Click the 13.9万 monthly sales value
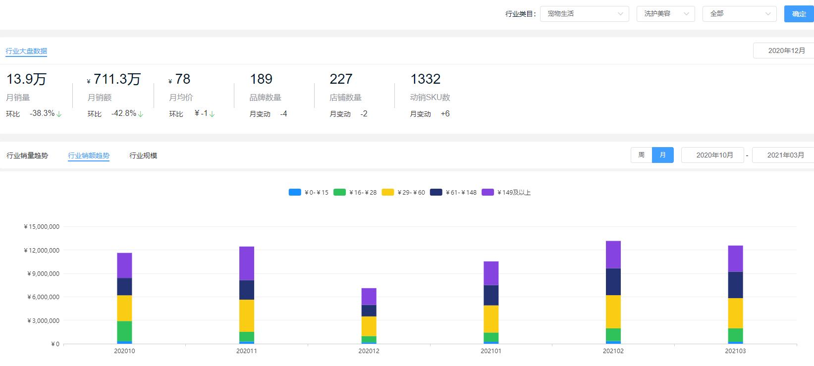This screenshot has height=366, width=814. coord(26,79)
